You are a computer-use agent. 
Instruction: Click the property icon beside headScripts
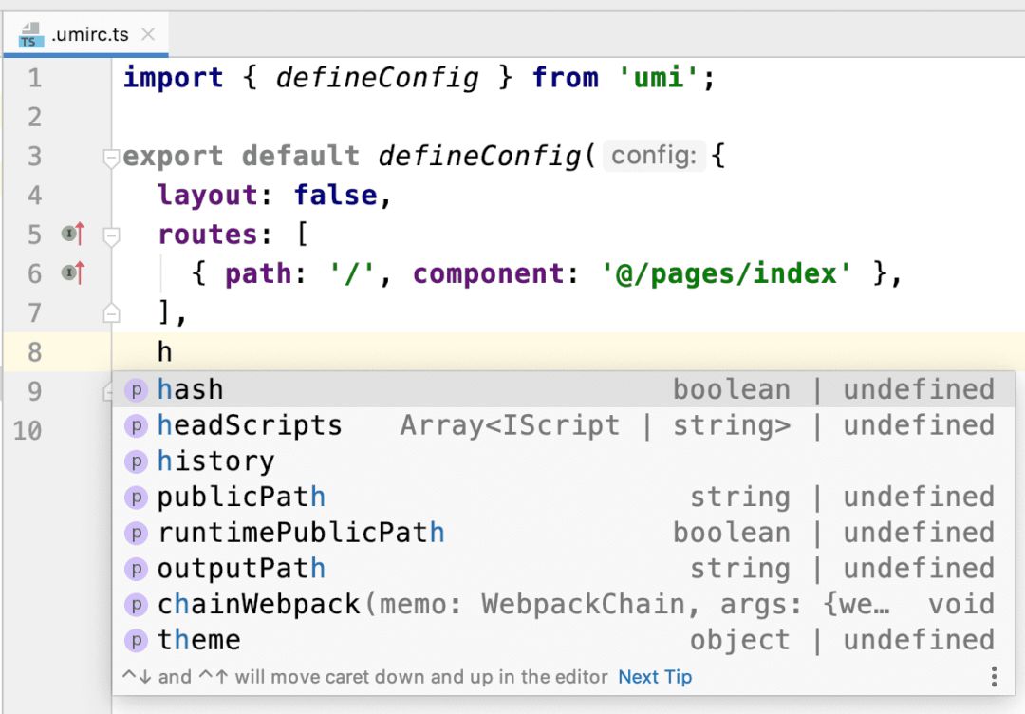coord(138,425)
